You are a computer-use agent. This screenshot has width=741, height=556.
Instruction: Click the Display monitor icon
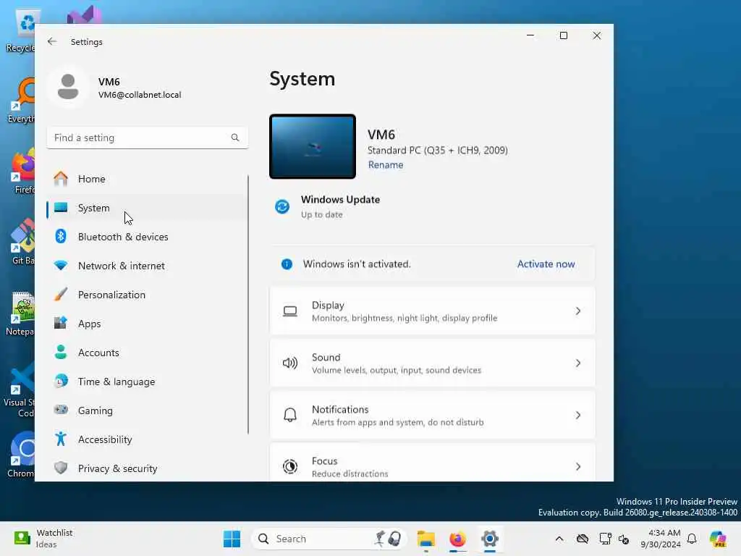(x=289, y=311)
